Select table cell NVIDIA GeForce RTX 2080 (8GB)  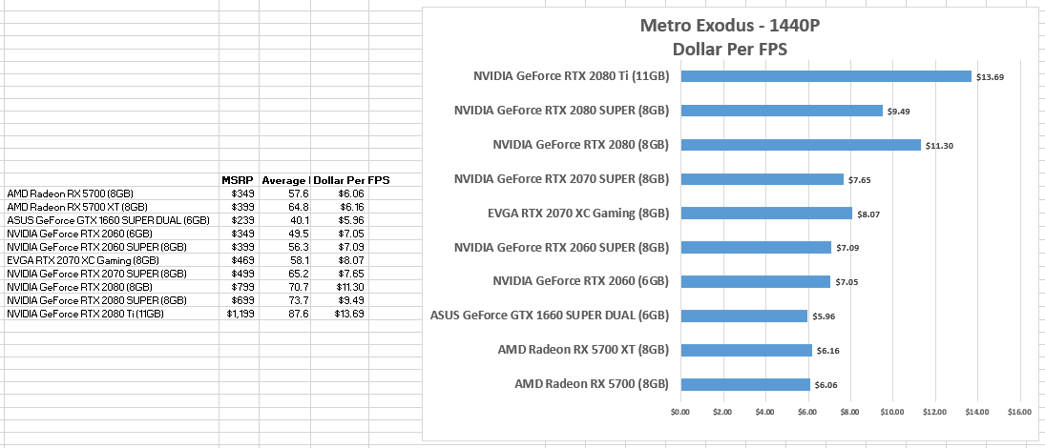(113, 287)
